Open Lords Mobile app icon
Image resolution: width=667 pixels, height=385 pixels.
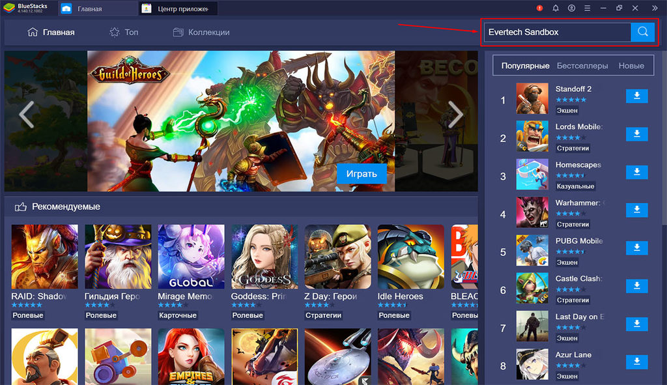[x=532, y=137]
